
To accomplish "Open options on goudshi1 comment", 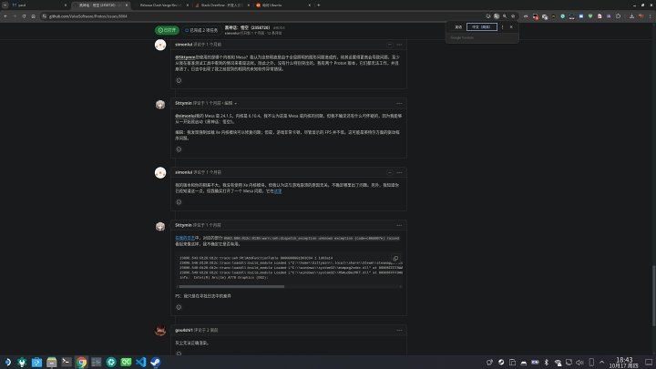I will (x=399, y=330).
